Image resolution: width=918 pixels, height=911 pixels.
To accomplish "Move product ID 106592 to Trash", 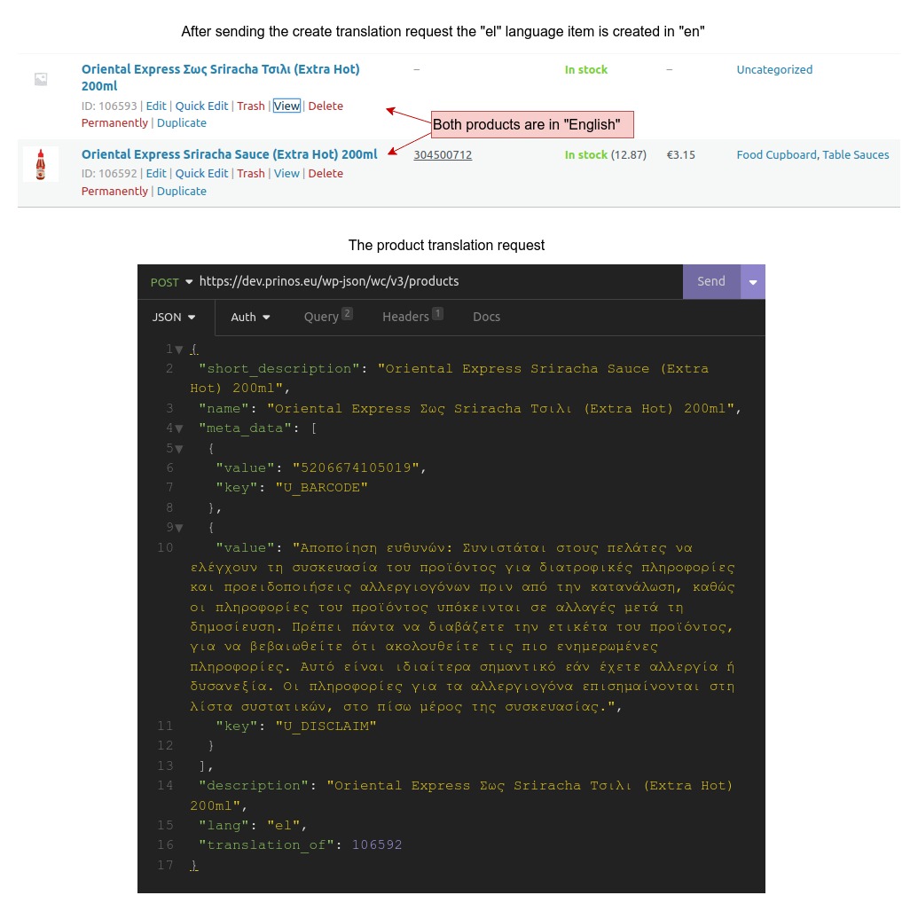I will [x=251, y=173].
